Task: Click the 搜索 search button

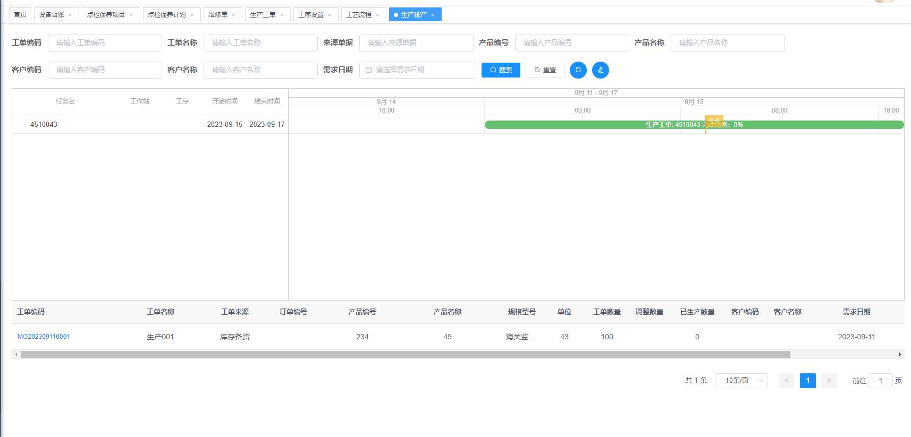Action: (501, 70)
